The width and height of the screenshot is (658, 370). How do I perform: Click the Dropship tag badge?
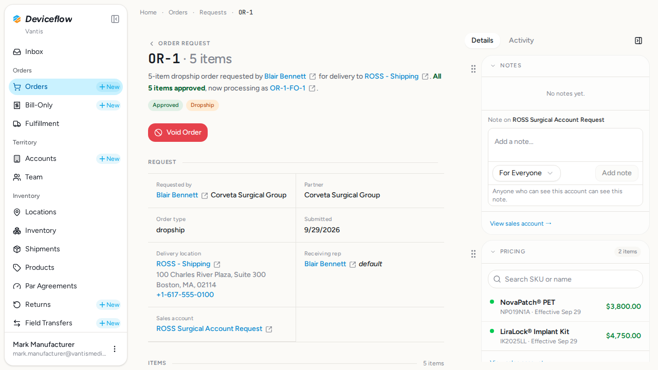pyautogui.click(x=203, y=105)
